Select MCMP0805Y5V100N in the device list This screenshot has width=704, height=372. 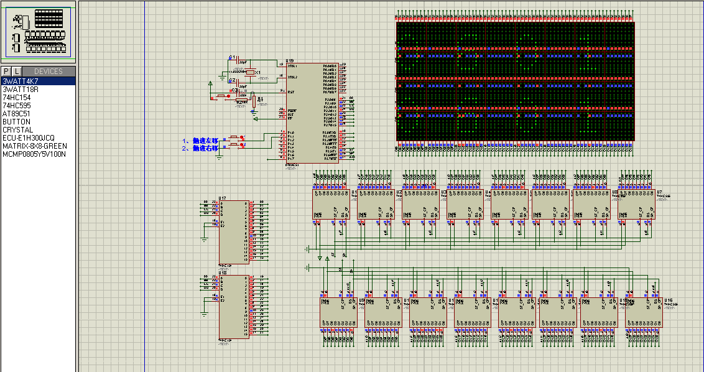[38, 154]
